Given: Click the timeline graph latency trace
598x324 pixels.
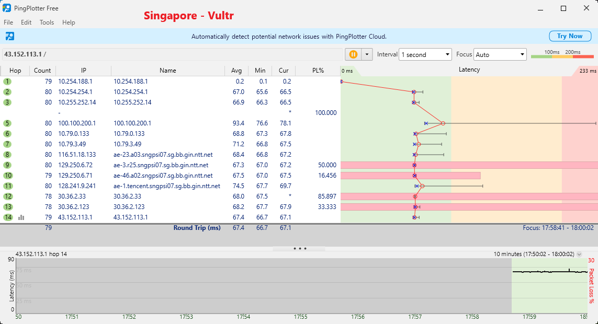Looking at the screenshot, I should [x=549, y=271].
